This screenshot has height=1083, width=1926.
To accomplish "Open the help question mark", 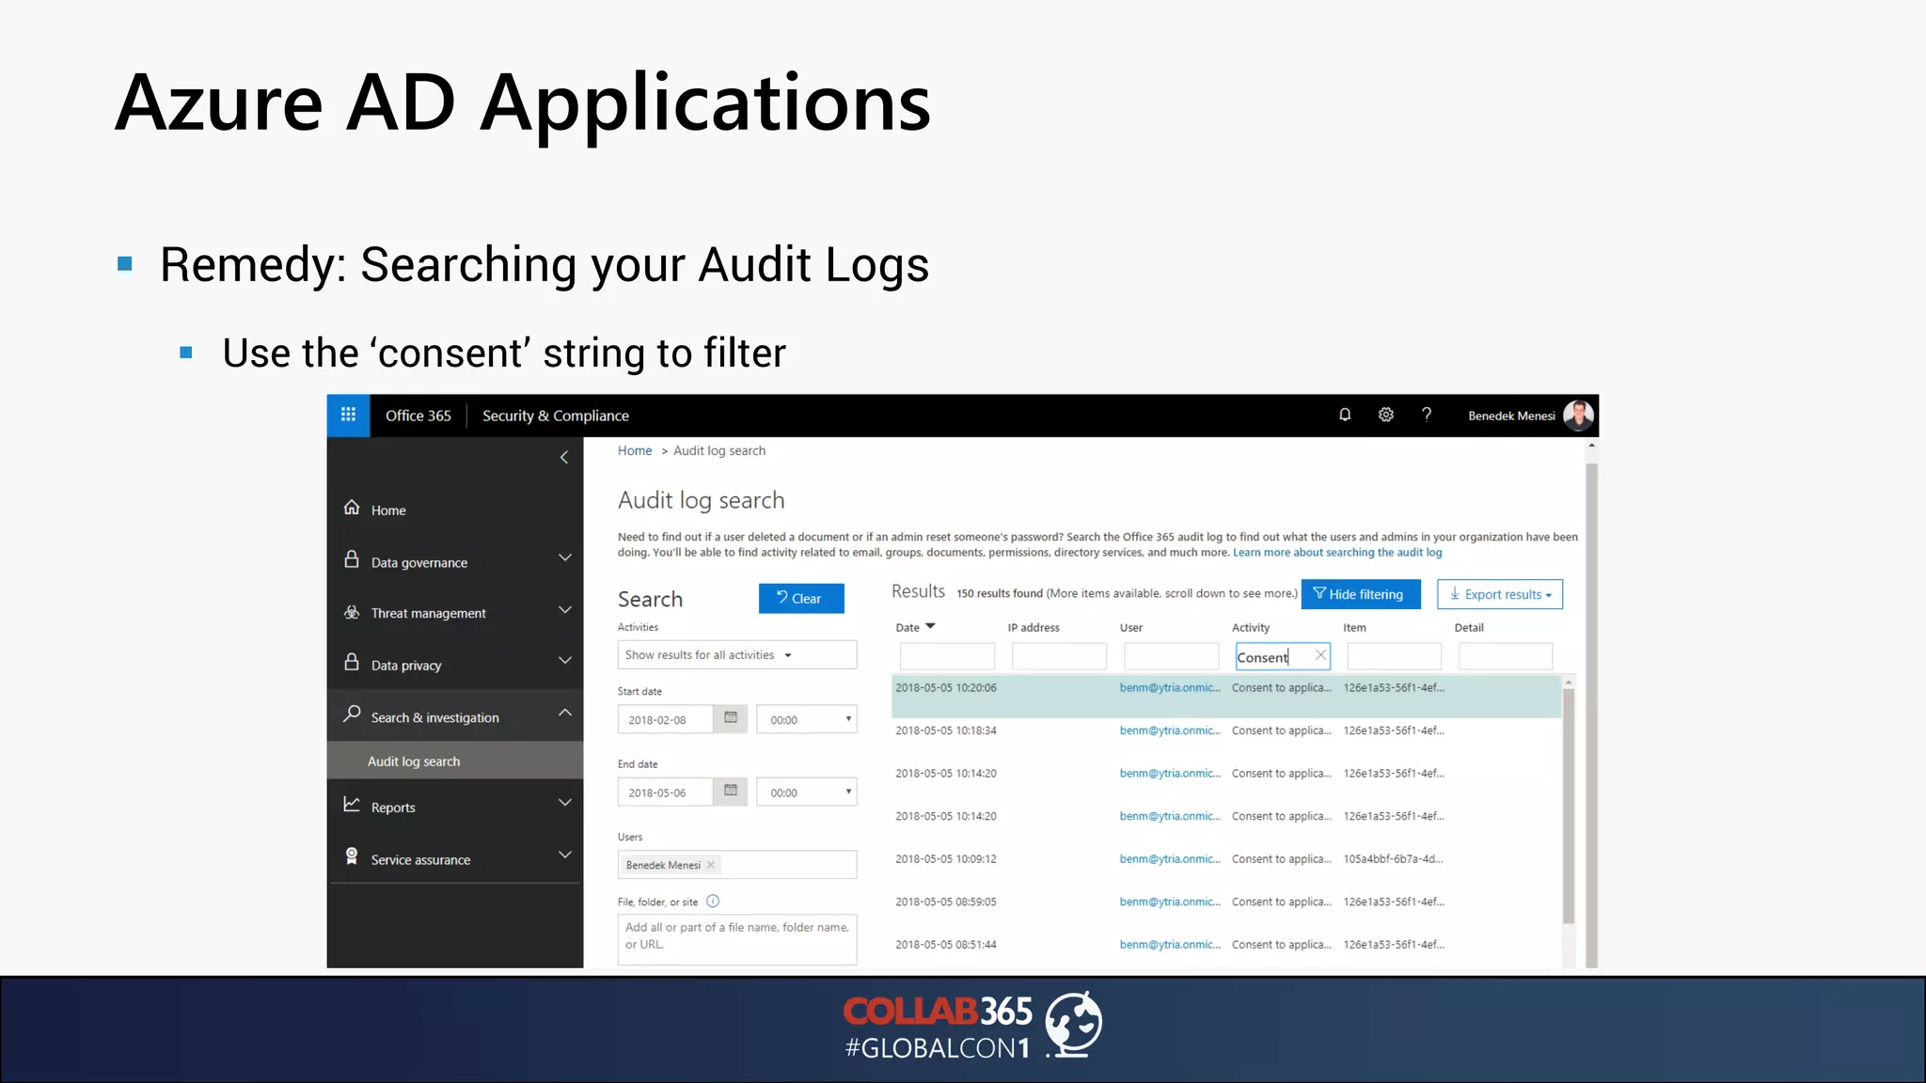I will tap(1427, 415).
